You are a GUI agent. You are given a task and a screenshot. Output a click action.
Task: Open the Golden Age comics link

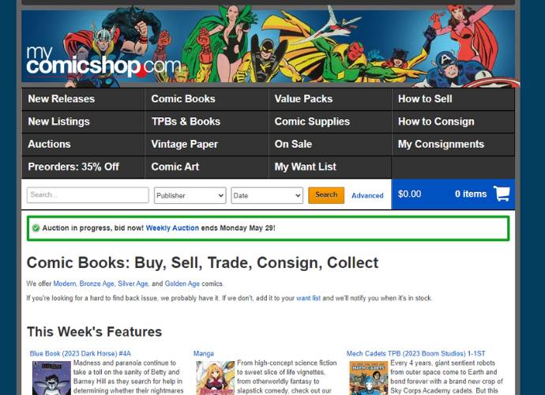tap(182, 284)
